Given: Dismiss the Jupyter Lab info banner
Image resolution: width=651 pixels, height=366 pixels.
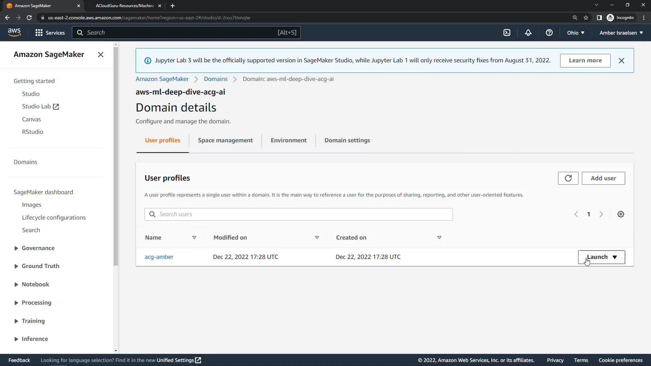Looking at the screenshot, I should [621, 61].
